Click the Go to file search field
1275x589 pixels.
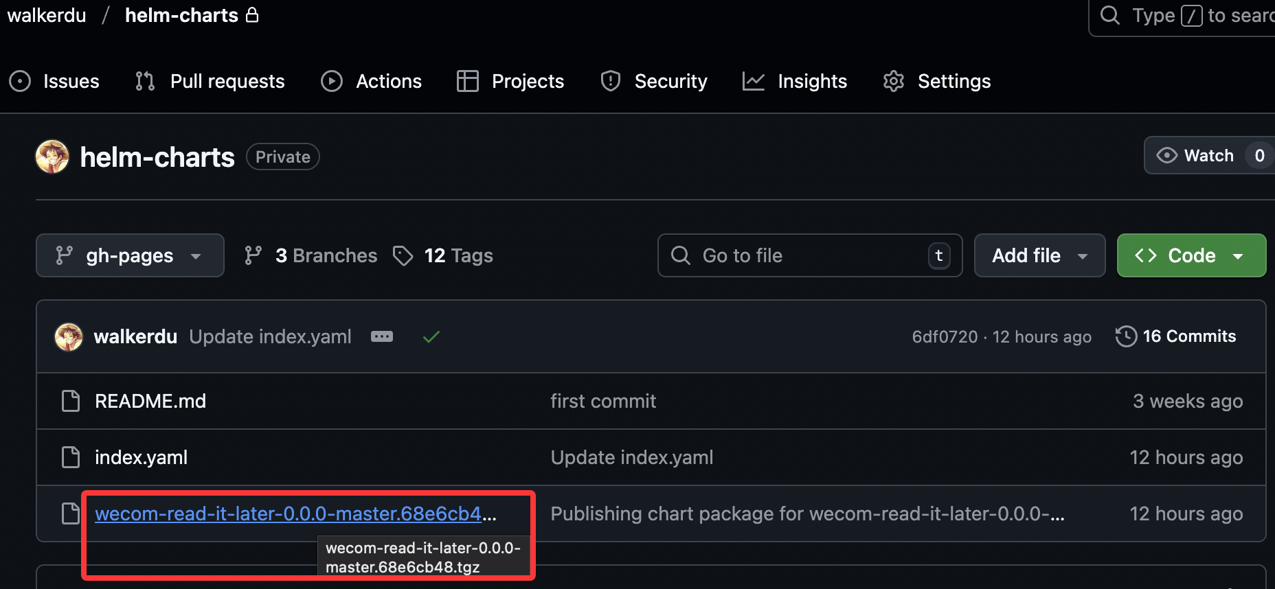tap(809, 256)
